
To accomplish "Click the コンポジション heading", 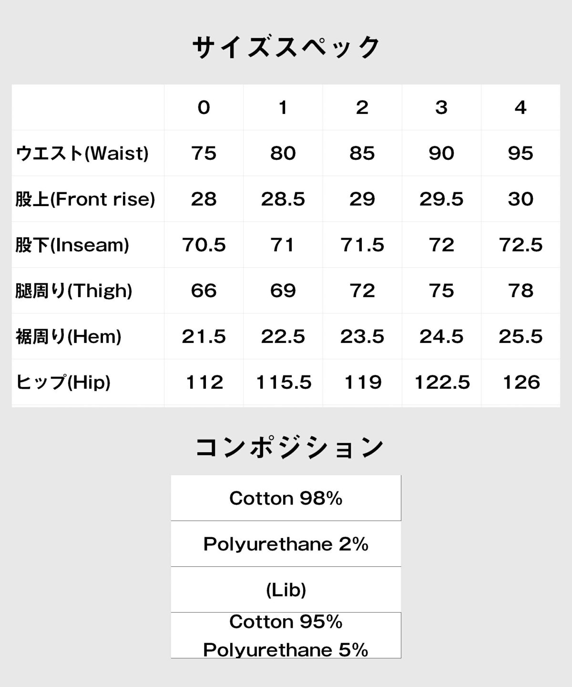I will 289,447.
